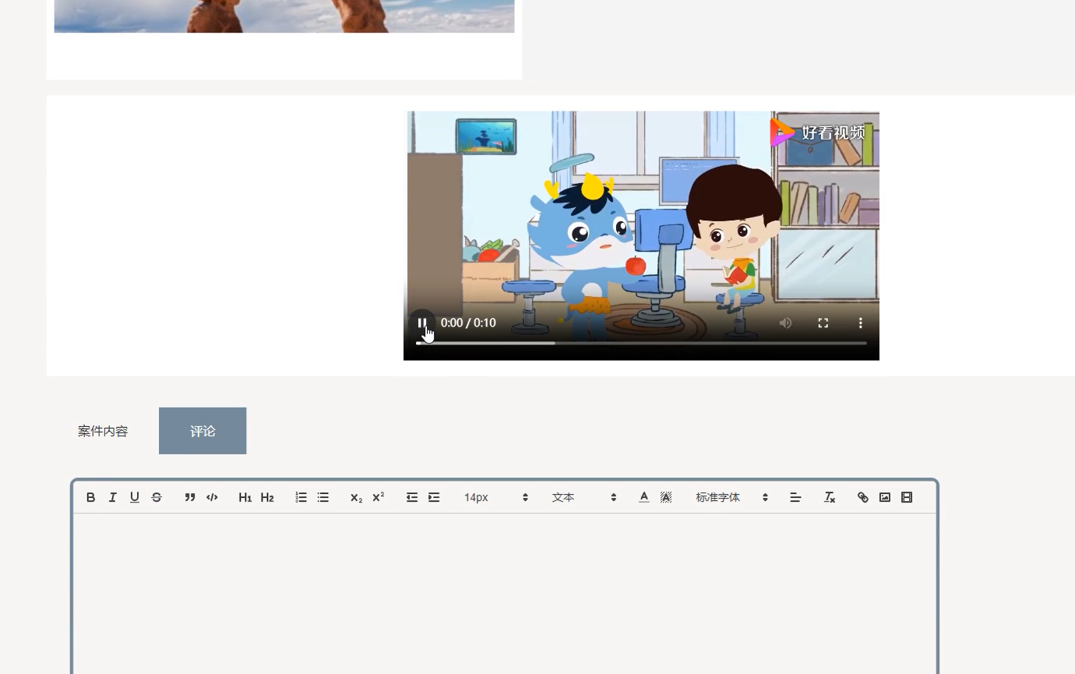Toggle bold formatting in editor
Viewport: 1075px width, 674px height.
(90, 497)
